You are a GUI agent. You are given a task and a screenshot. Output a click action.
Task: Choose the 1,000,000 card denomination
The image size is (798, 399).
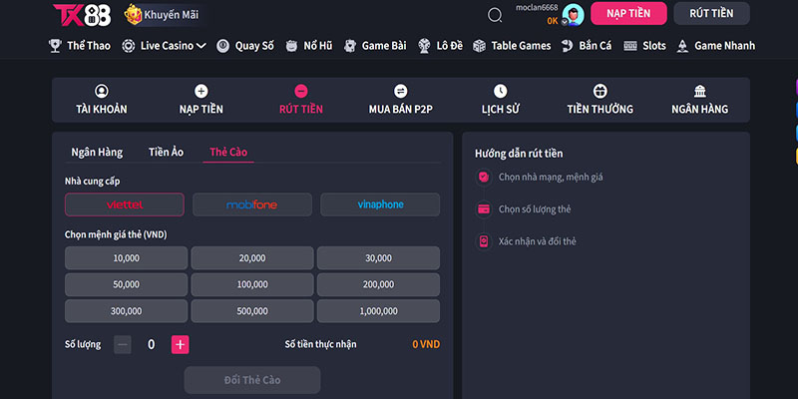(379, 311)
